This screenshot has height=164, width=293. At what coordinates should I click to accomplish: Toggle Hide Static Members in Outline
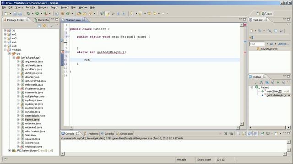click(272, 82)
